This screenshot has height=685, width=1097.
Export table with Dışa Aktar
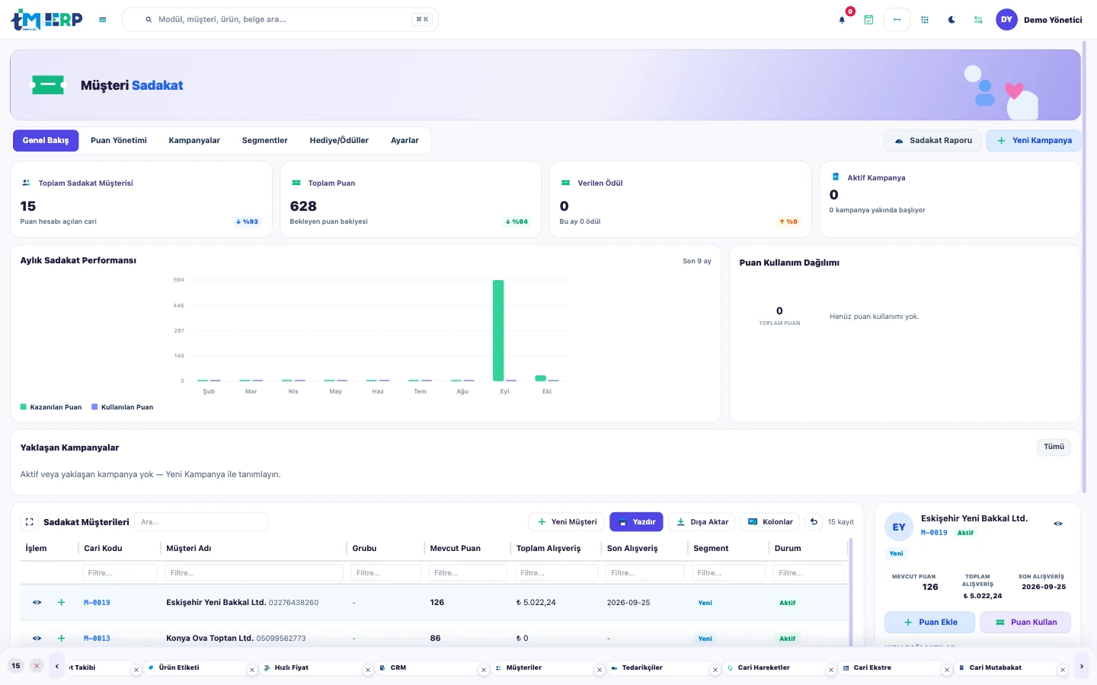tap(702, 522)
